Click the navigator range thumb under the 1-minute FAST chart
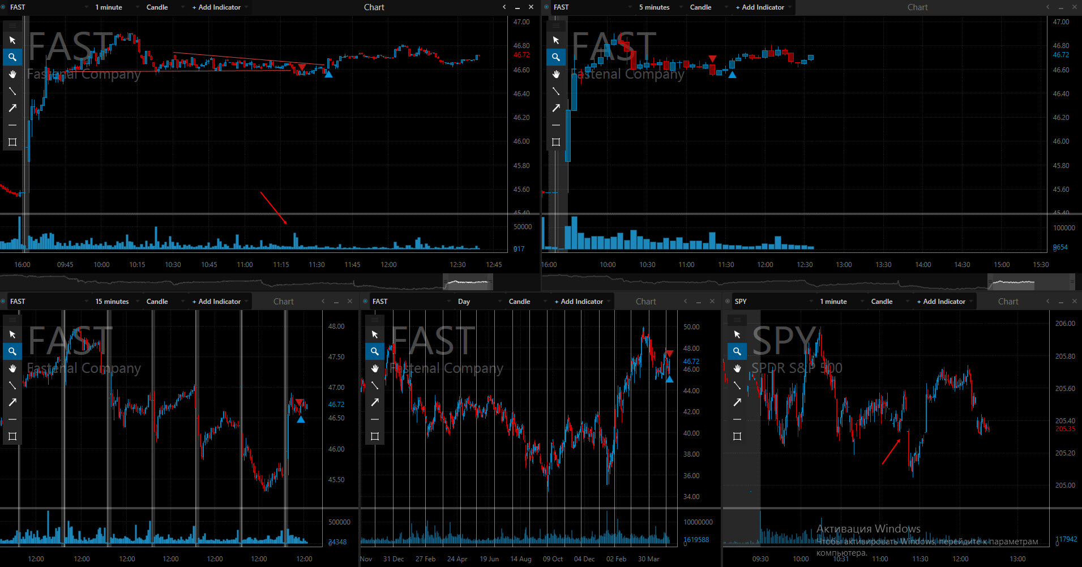Viewport: 1082px width, 567px height. pyautogui.click(x=468, y=281)
